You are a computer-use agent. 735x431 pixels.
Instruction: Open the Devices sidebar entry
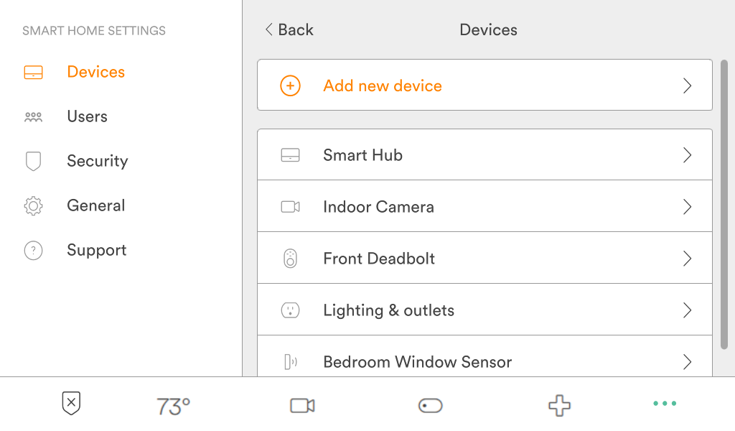[x=95, y=72]
